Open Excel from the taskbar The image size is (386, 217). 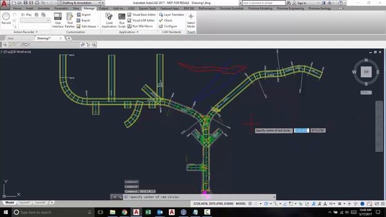pyautogui.click(x=148, y=212)
